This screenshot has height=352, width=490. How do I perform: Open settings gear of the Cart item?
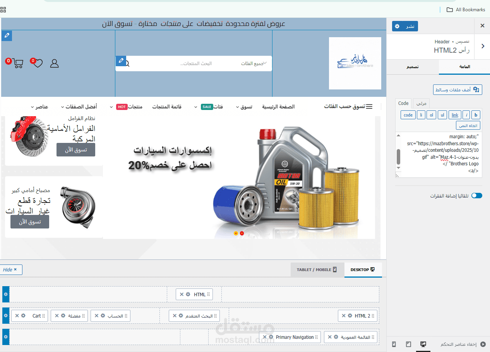[23, 316]
